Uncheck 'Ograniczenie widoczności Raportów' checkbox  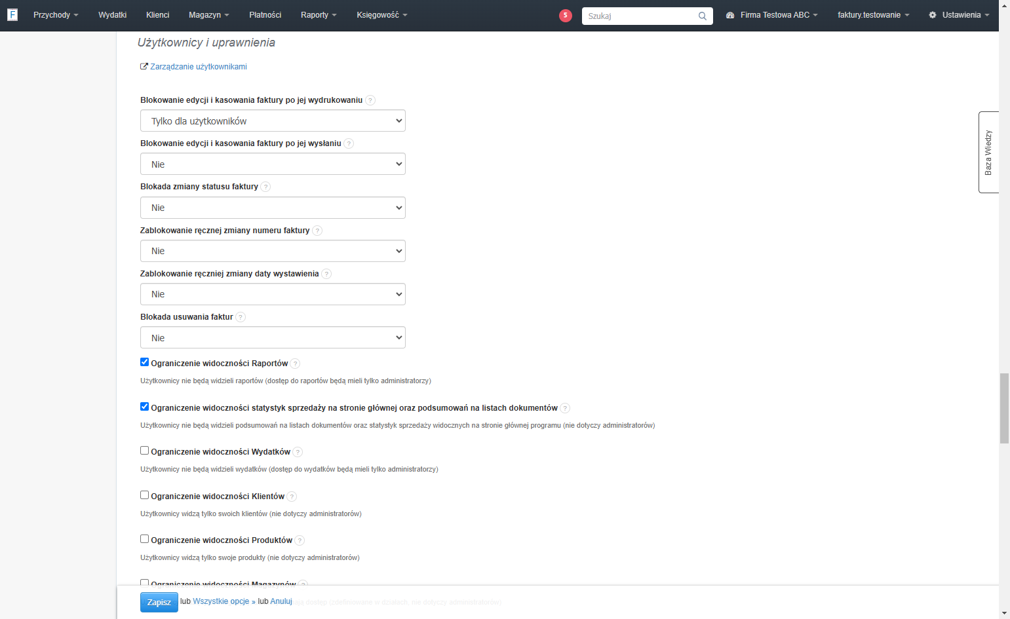pos(145,362)
